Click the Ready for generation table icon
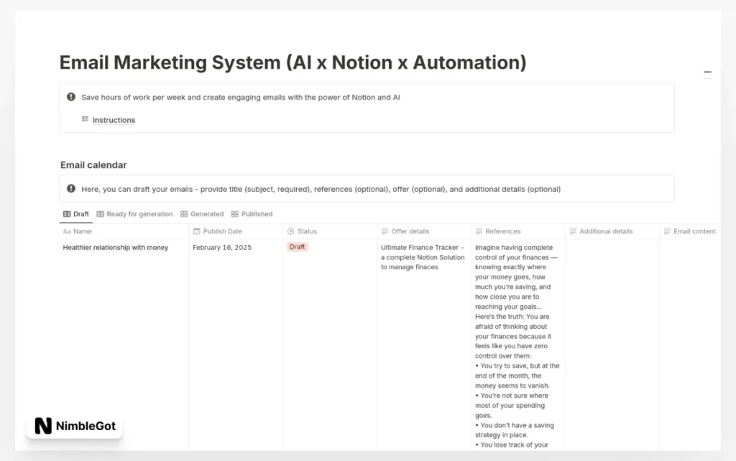736x461 pixels. (100, 214)
